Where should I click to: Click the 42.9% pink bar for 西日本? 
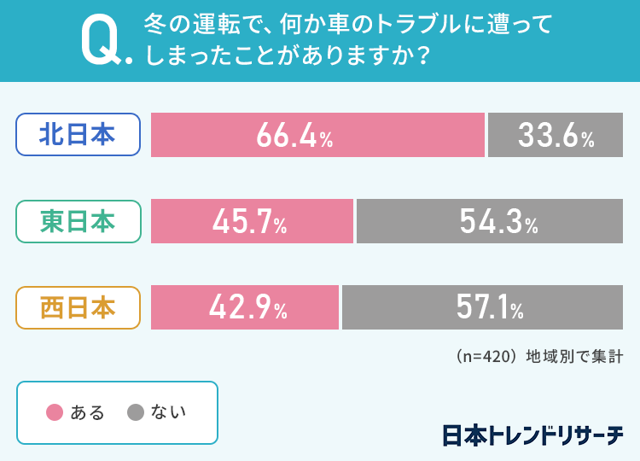(x=245, y=307)
